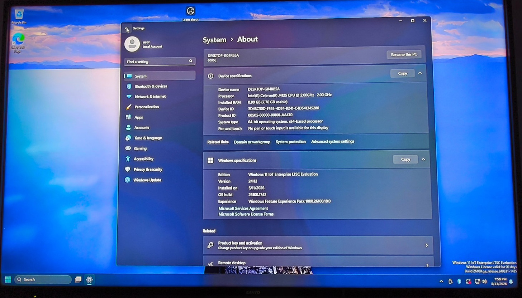
Task: Click the Accessibility figure icon
Action: [x=128, y=159]
